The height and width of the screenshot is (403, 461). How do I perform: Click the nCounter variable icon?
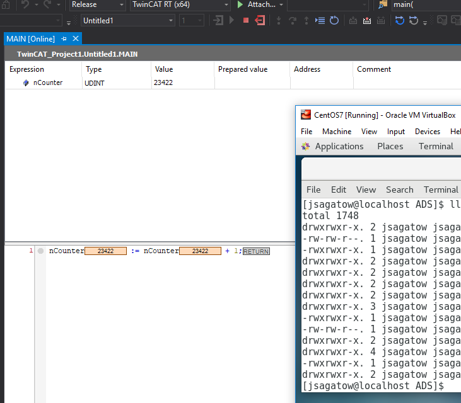(x=26, y=83)
